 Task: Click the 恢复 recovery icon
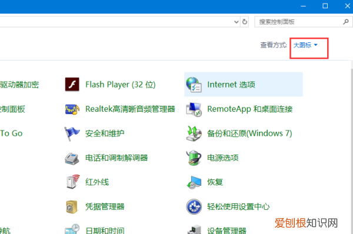(x=194, y=182)
